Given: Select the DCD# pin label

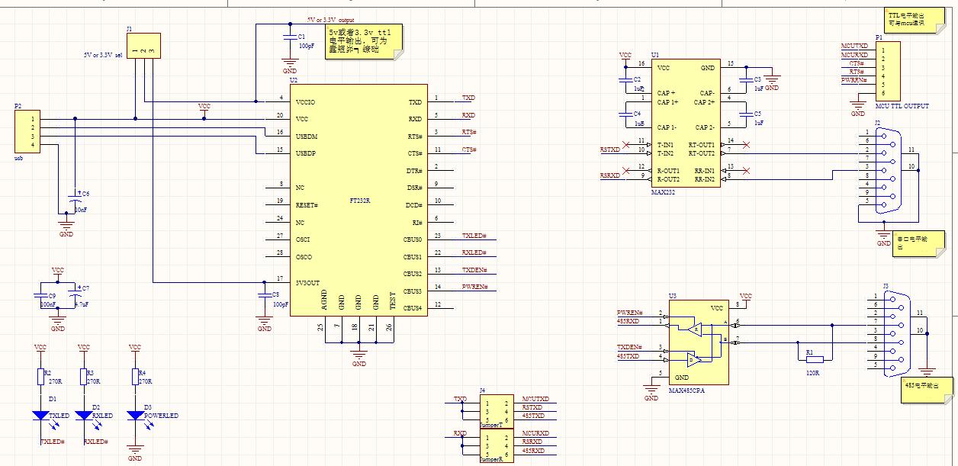Looking at the screenshot, I should coord(415,206).
